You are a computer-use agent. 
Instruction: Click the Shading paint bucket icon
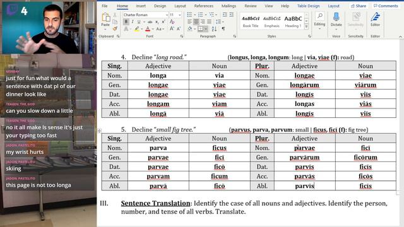(x=189, y=29)
